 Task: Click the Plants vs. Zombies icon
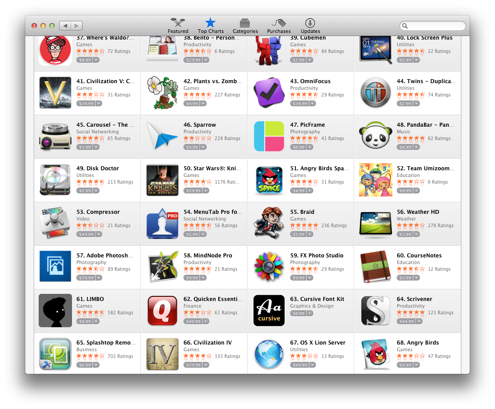click(x=162, y=92)
